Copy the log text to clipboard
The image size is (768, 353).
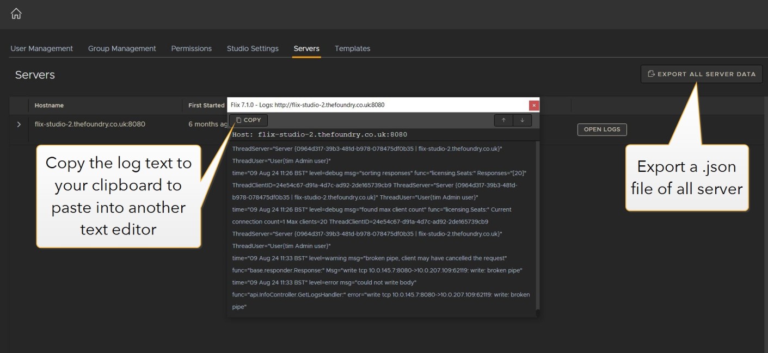click(x=248, y=120)
